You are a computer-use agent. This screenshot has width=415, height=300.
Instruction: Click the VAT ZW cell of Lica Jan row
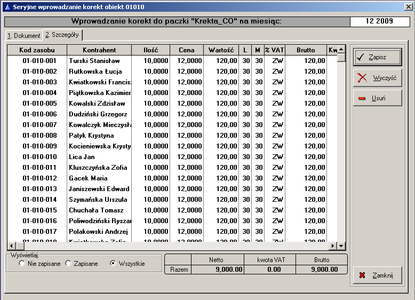[275, 157]
